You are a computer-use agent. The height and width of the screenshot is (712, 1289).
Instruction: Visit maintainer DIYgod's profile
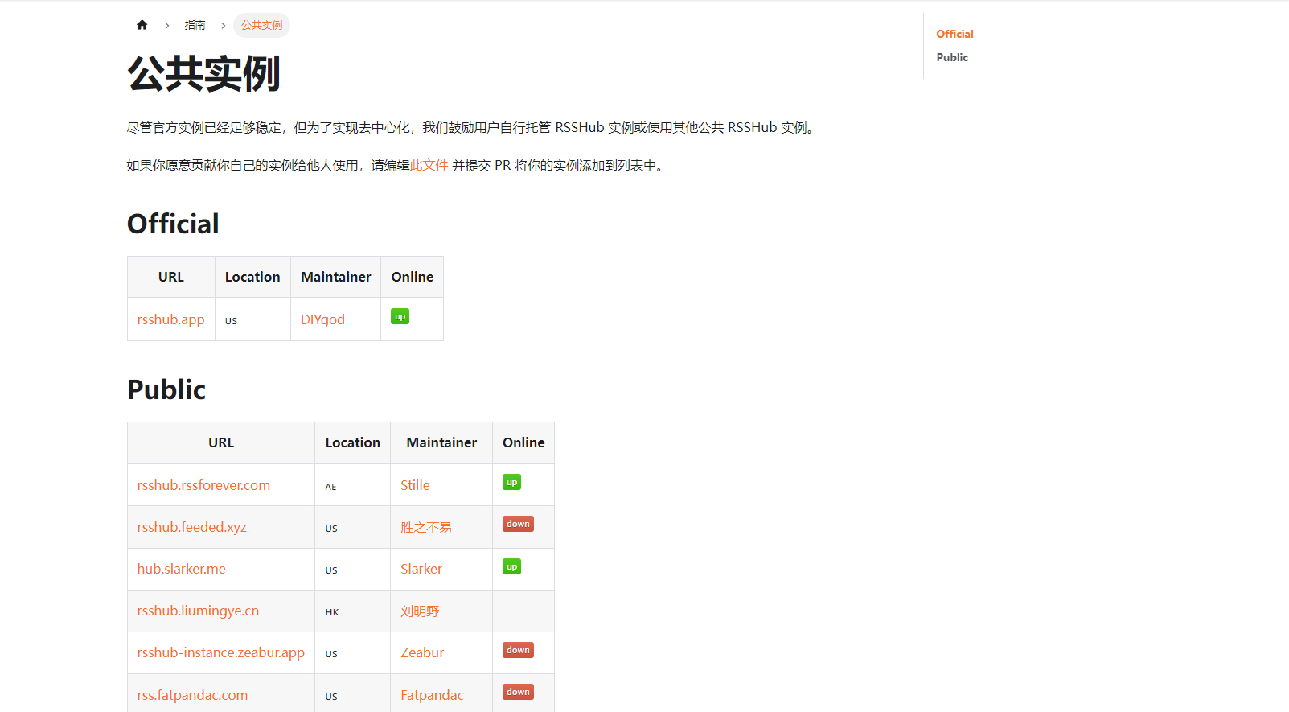tap(322, 319)
